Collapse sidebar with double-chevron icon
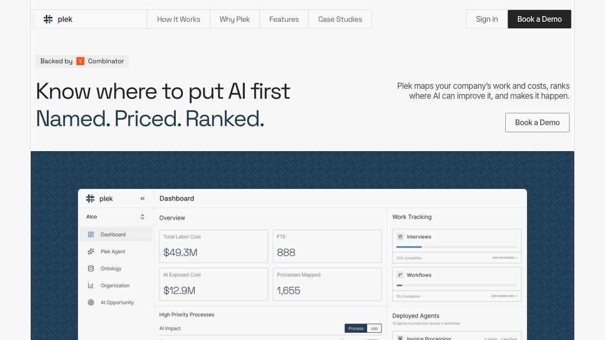Viewport: 605px width, 340px height. click(142, 199)
